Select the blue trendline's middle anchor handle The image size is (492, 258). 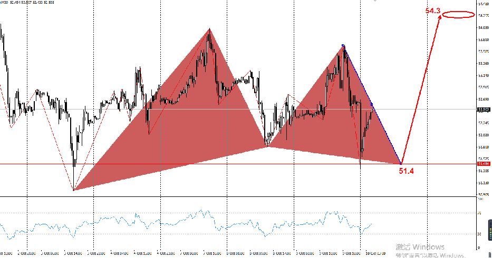coord(372,104)
